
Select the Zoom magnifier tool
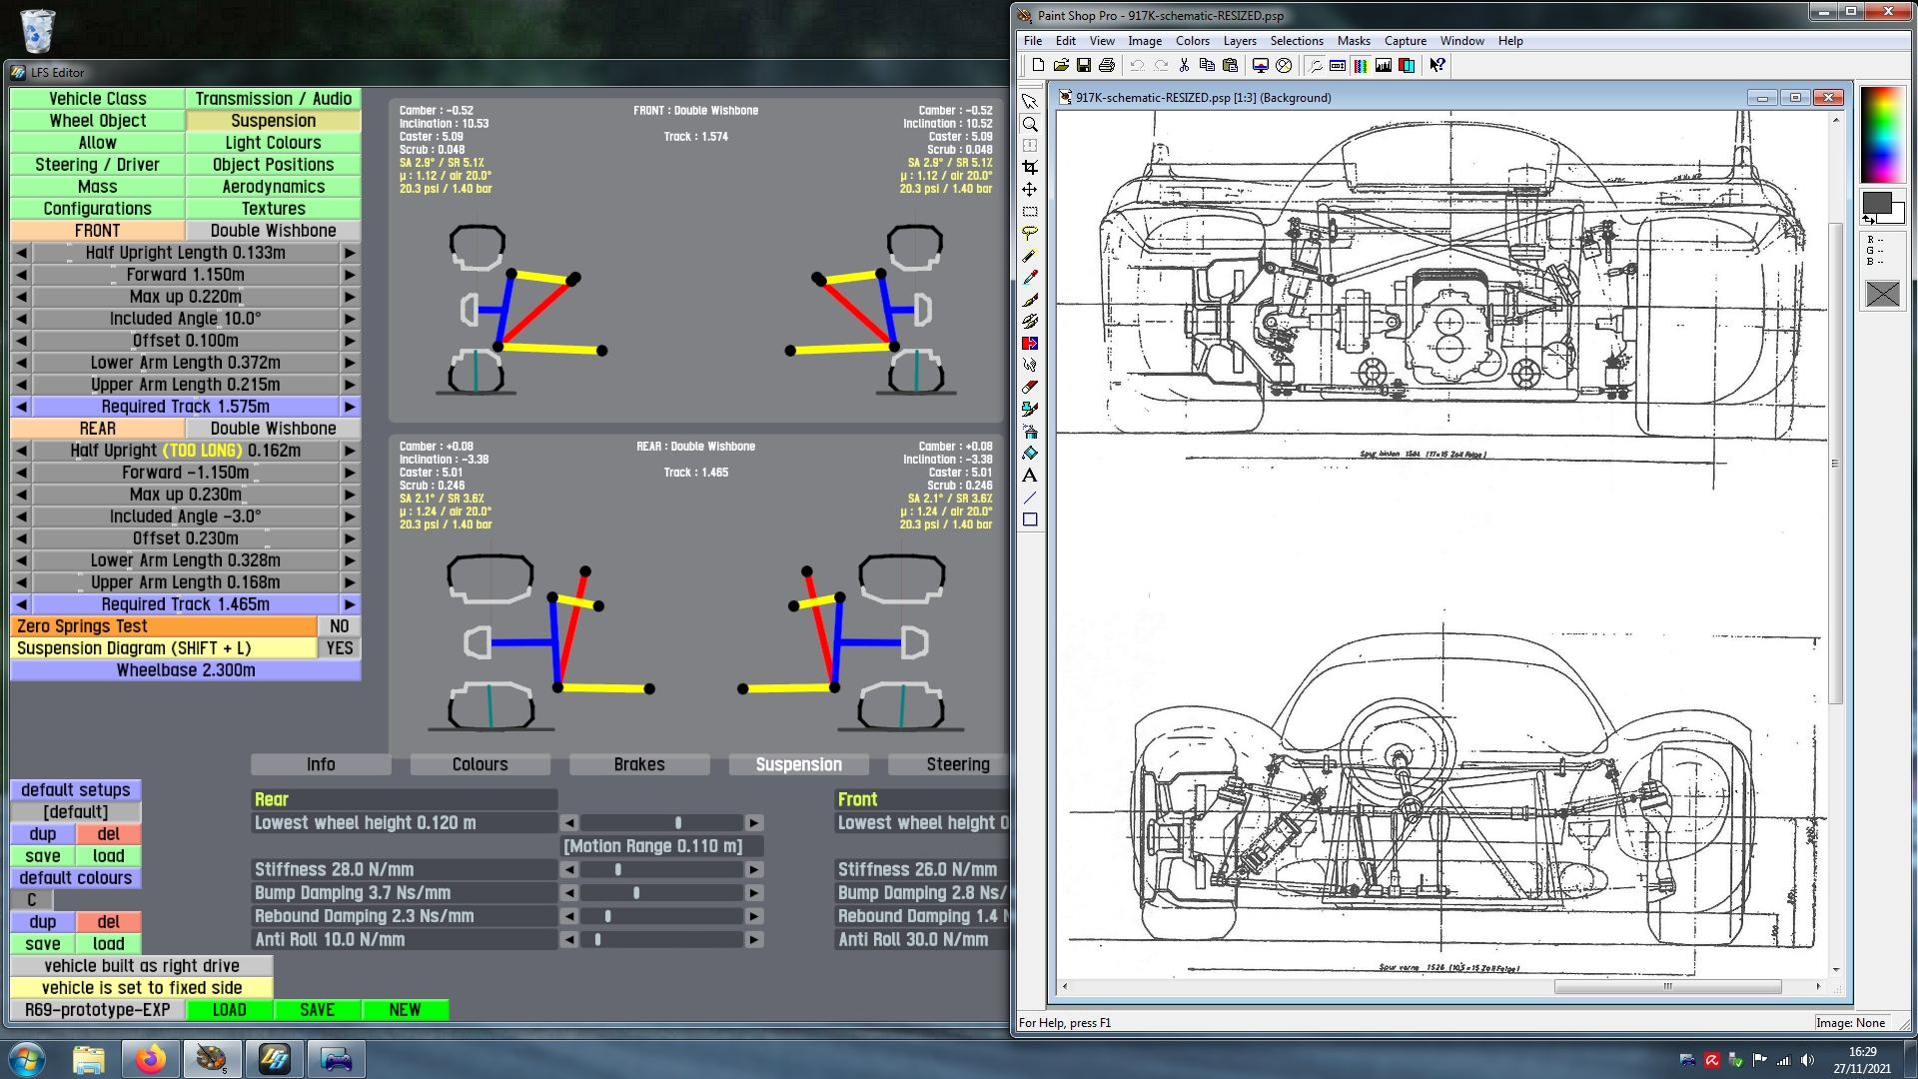tap(1030, 124)
